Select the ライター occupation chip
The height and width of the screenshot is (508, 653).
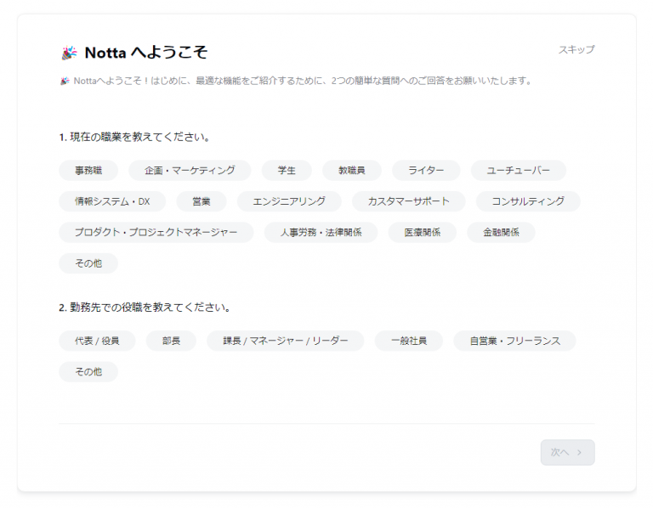point(426,171)
